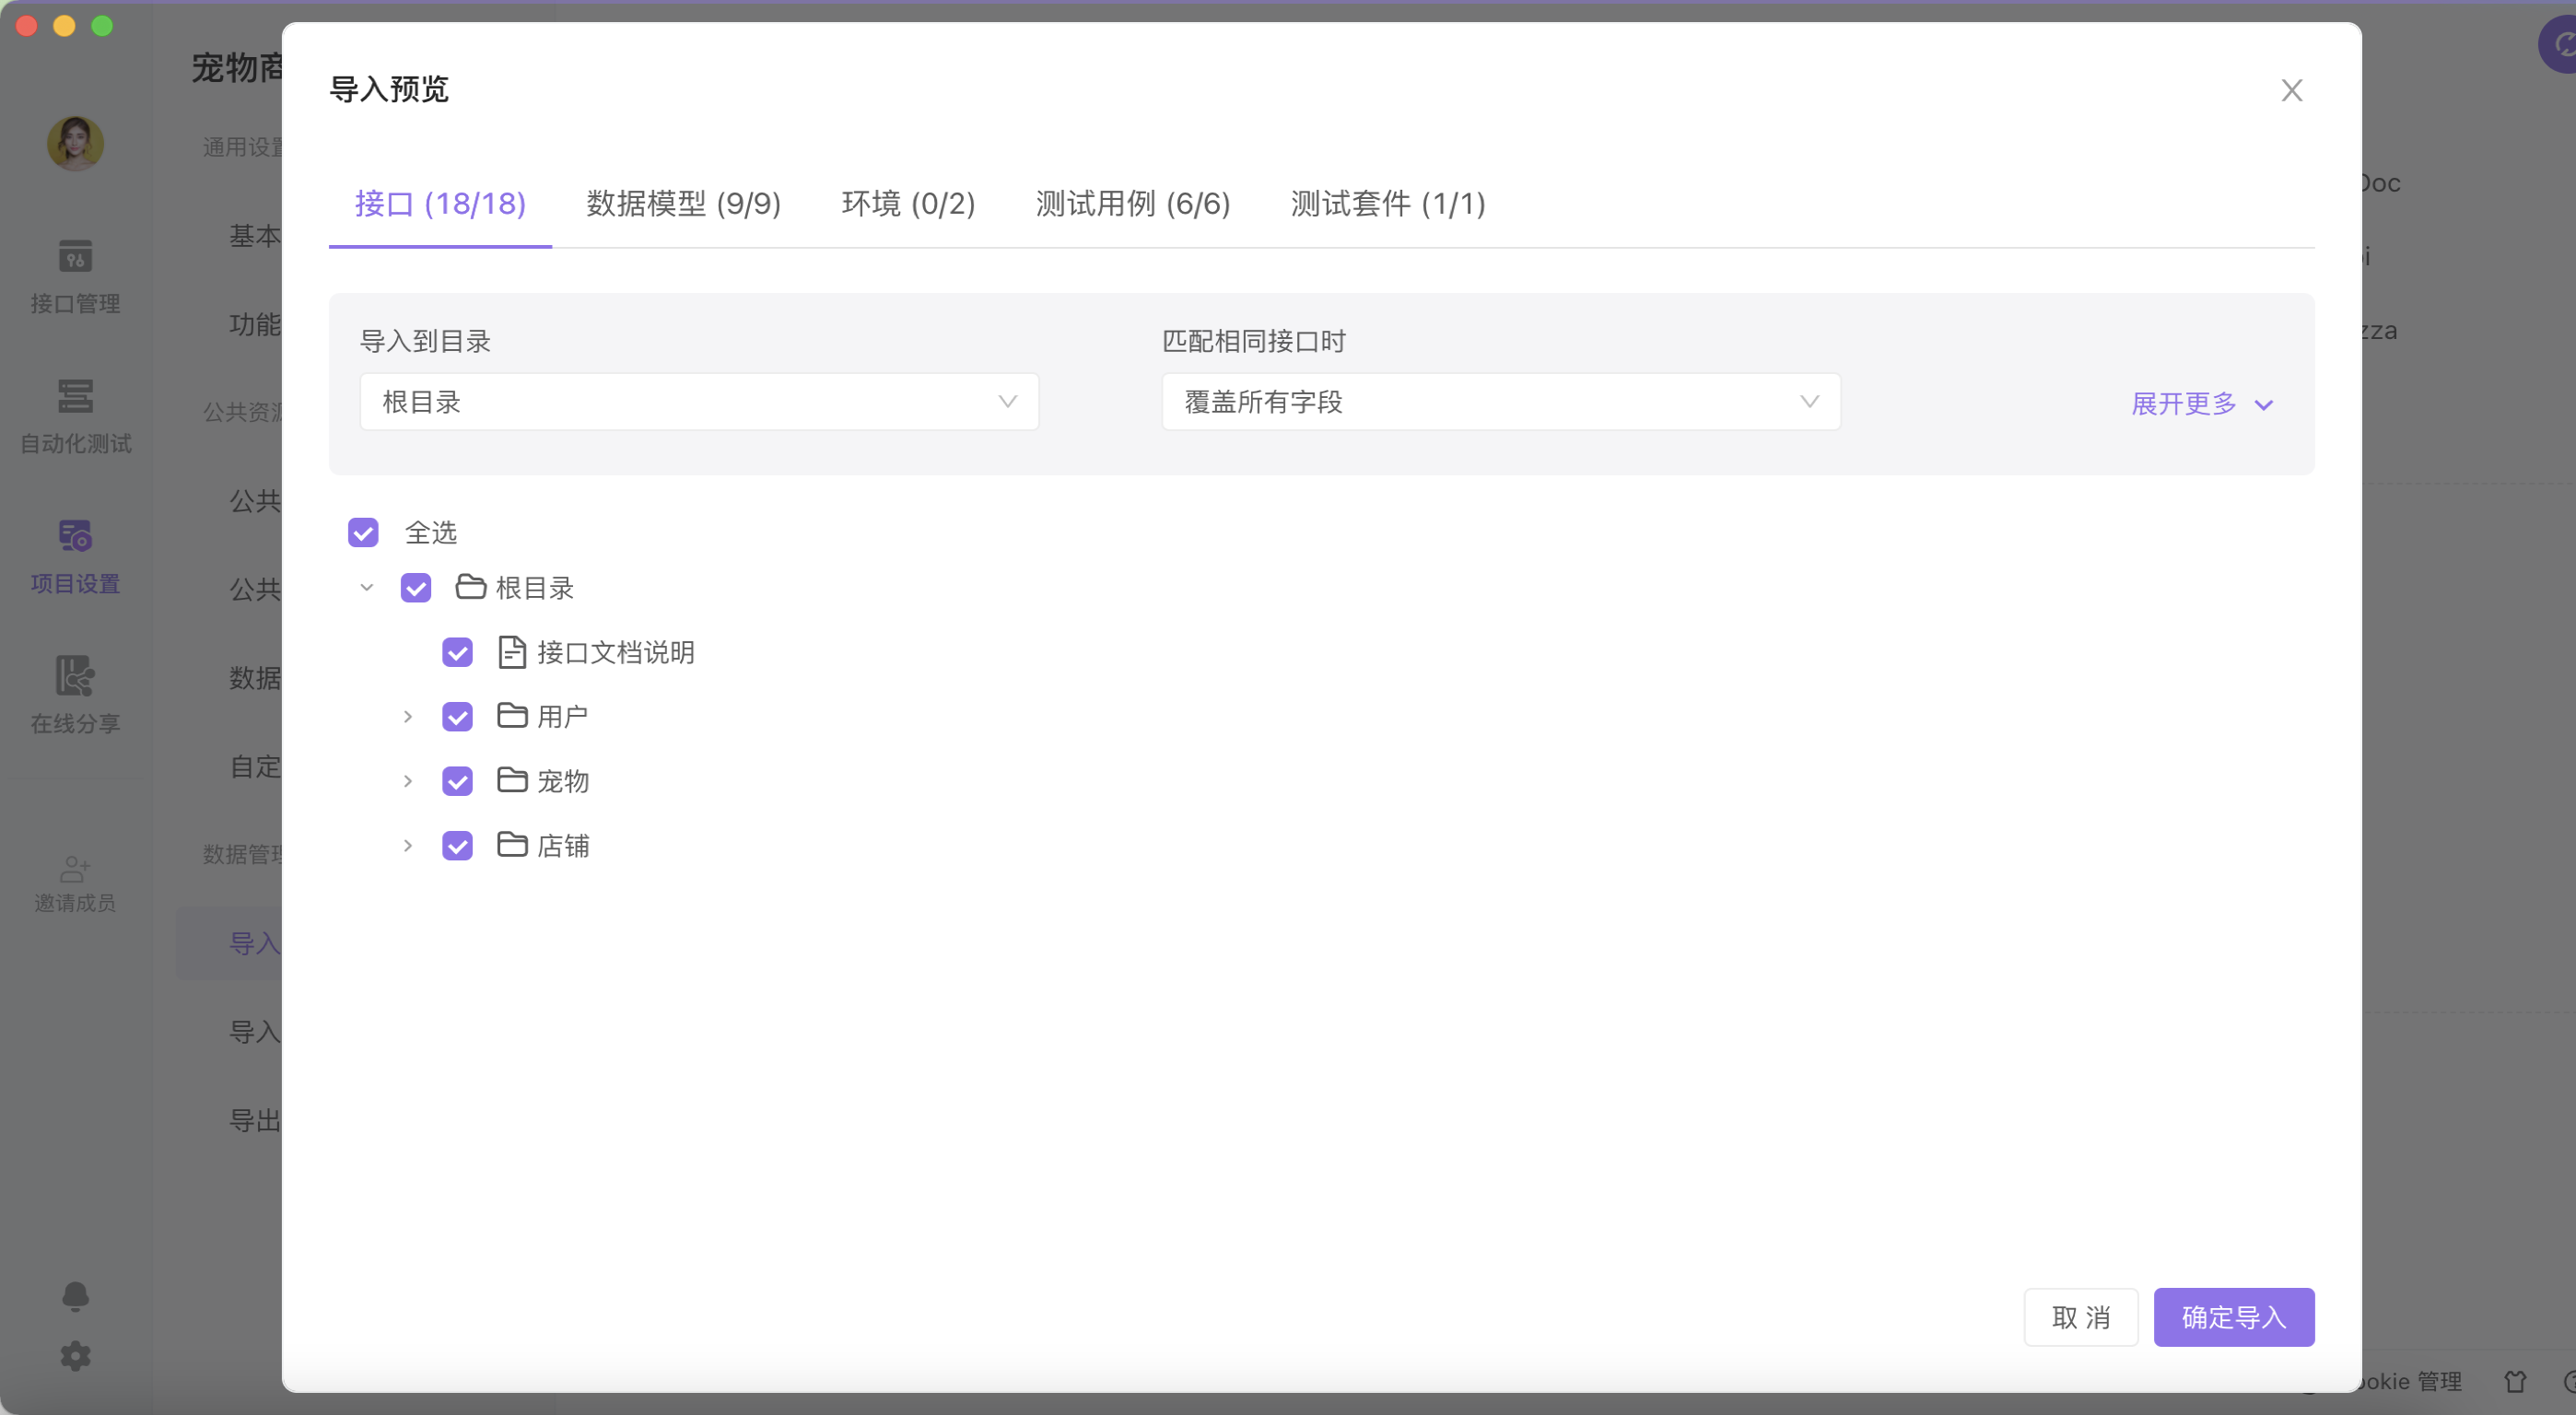Viewport: 2576px width, 1415px height.
Task: Open the 自动化测试 sidebar icon
Action: click(75, 397)
